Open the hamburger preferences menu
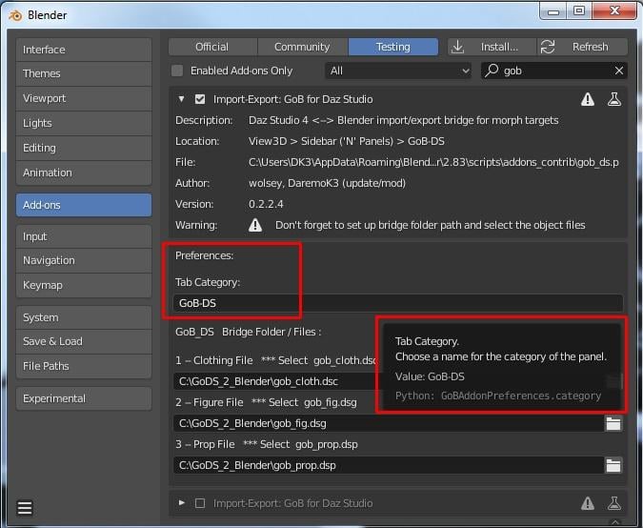This screenshot has width=643, height=528. click(25, 507)
